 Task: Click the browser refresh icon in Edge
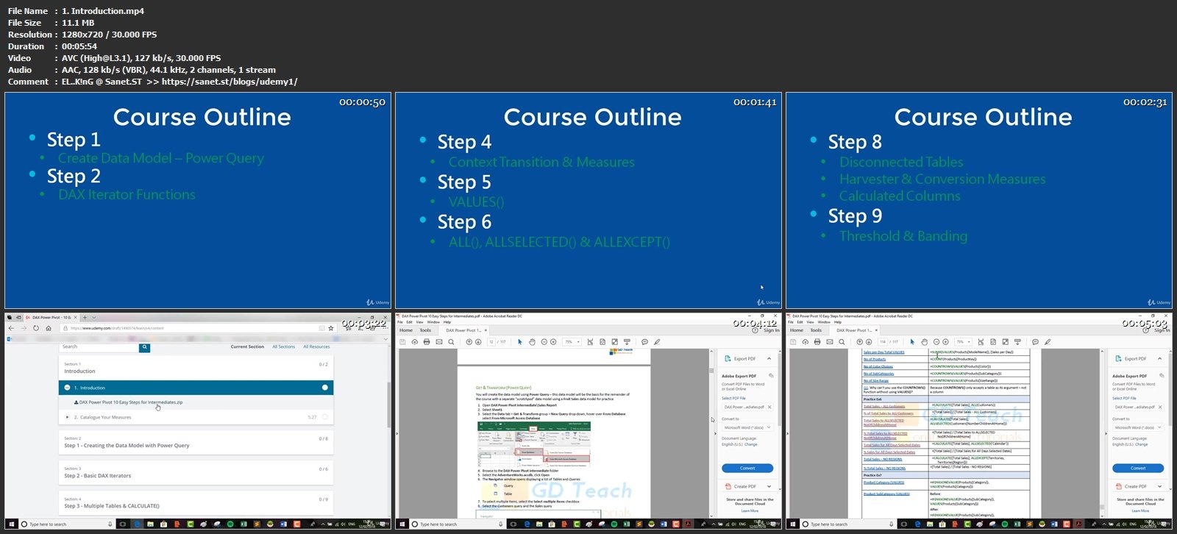coord(36,328)
